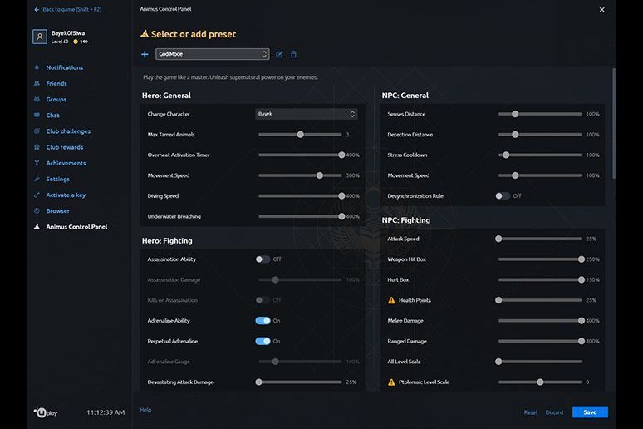Click the user avatar icon
The image size is (643, 429).
coord(40,37)
